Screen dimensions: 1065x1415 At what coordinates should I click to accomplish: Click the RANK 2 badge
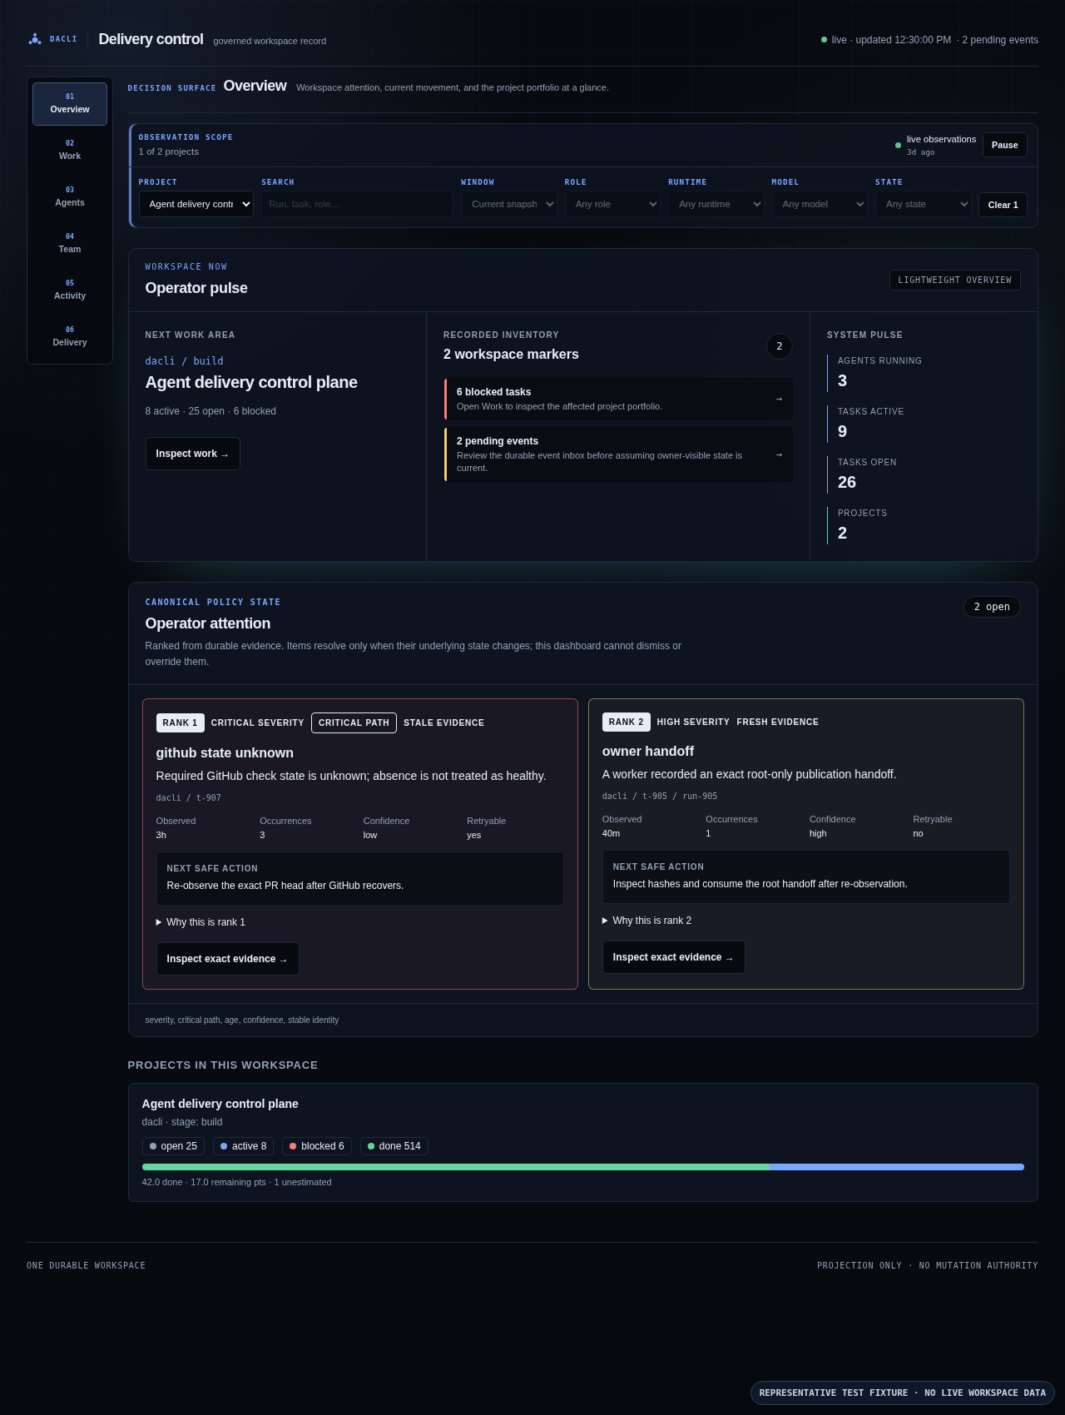coord(626,722)
